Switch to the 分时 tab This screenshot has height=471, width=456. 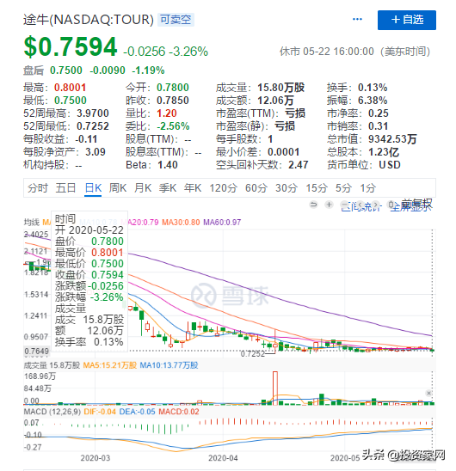[38, 188]
